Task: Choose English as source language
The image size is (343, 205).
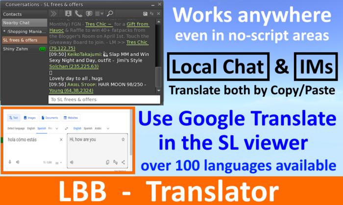Action: pos(31,128)
